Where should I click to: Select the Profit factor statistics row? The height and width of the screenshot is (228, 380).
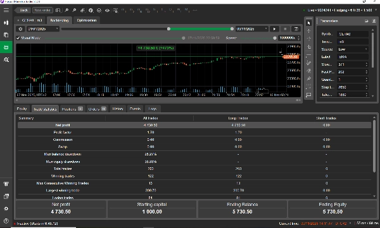(194, 132)
